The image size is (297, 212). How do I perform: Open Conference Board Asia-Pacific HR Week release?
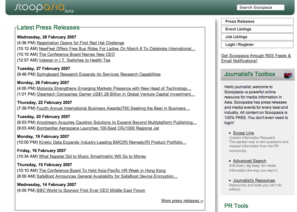(102, 171)
